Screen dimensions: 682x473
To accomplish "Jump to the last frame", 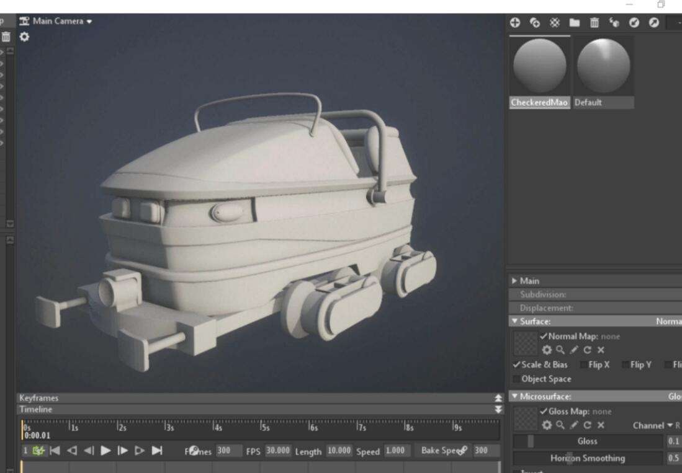I will coord(156,451).
